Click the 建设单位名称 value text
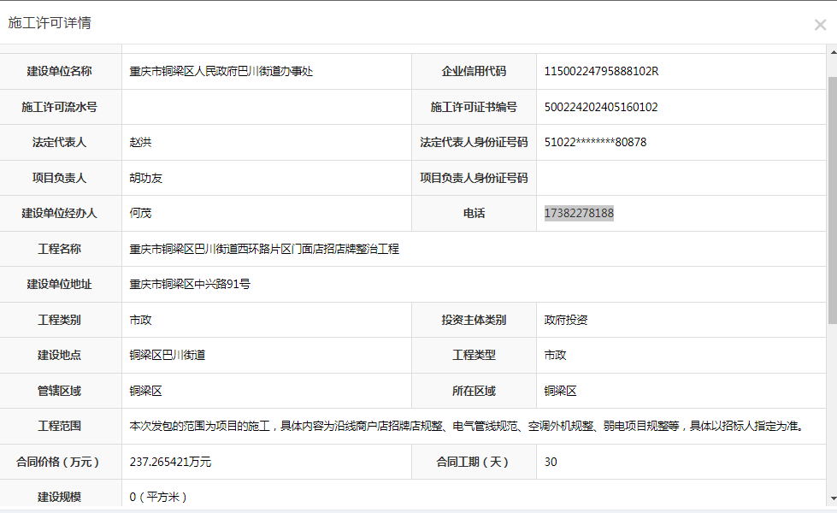This screenshot has width=837, height=513. [221, 71]
